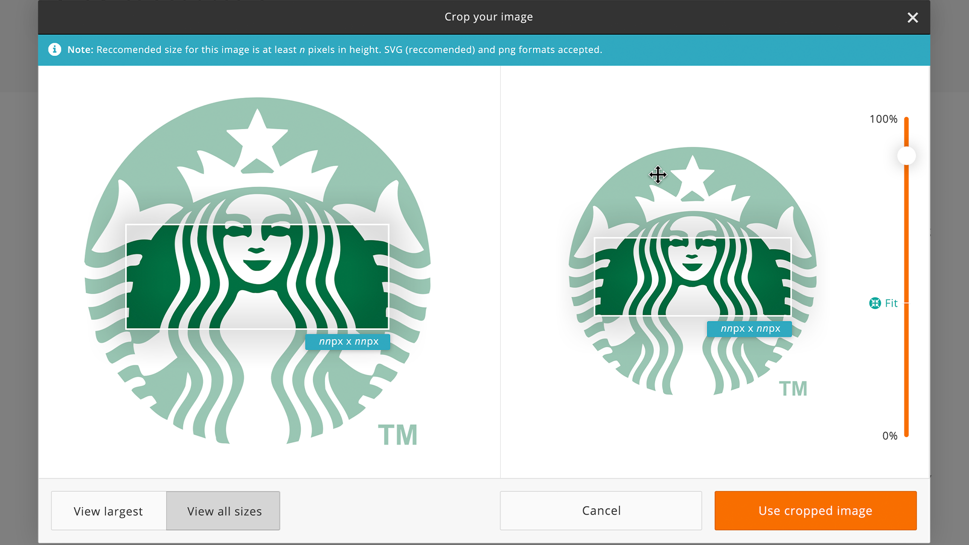Click the Fit icon beside the slider
The image size is (969, 545).
point(875,303)
